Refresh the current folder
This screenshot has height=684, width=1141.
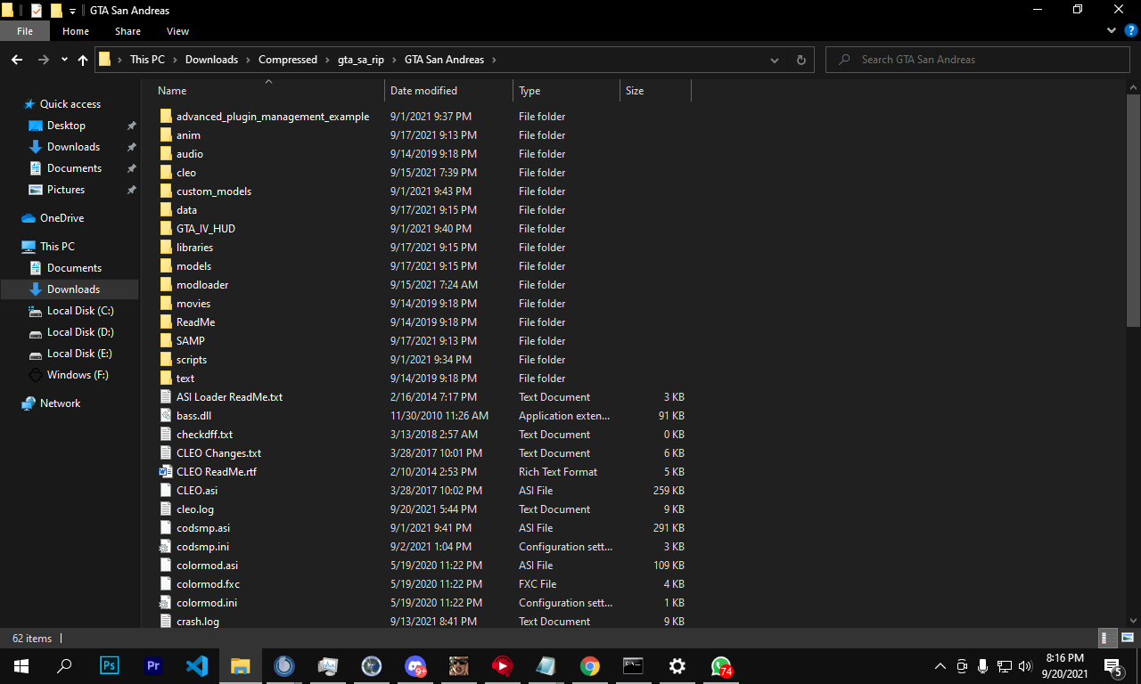(x=800, y=60)
